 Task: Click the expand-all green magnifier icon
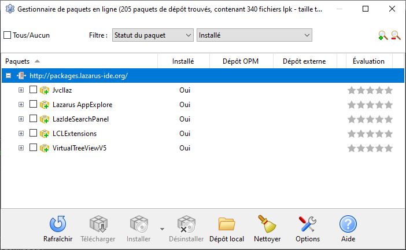pos(382,36)
